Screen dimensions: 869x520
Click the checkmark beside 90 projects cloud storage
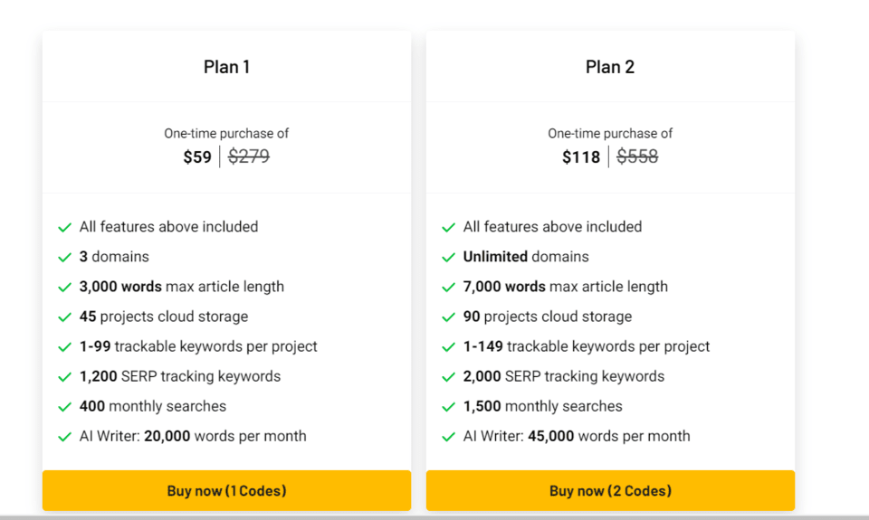click(448, 317)
